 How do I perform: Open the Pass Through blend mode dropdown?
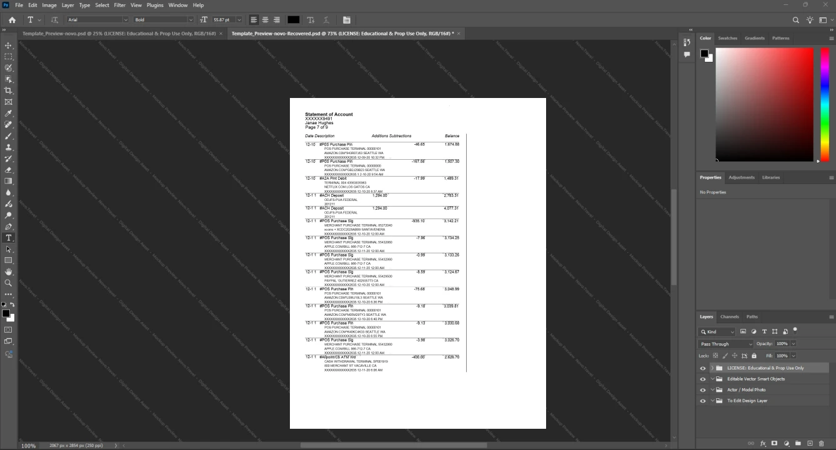pos(725,344)
